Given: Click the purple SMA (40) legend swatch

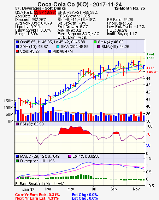Looking at the screenshot, I should [x=99, y=47].
